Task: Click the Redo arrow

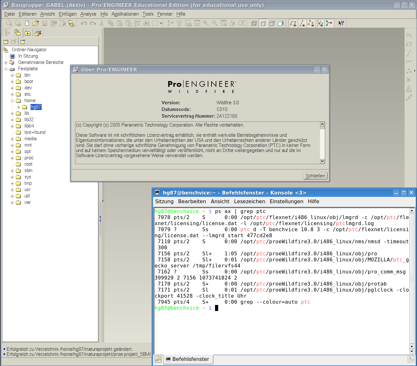Action: tap(93, 23)
